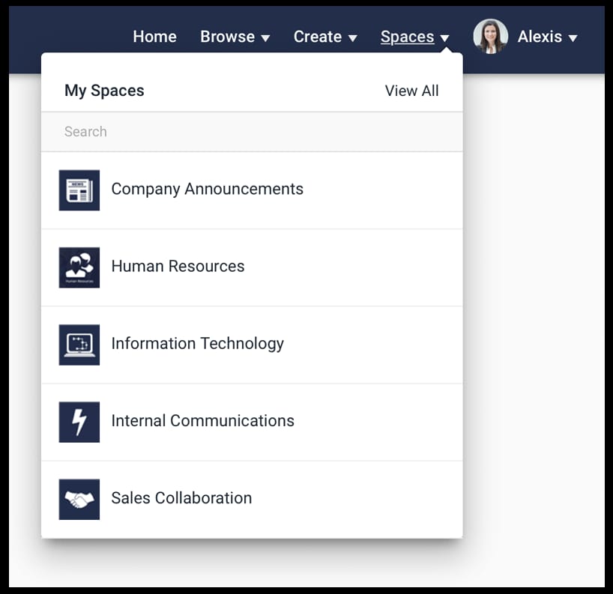Select the Information Technology laptop icon
The image size is (613, 594).
tap(79, 344)
